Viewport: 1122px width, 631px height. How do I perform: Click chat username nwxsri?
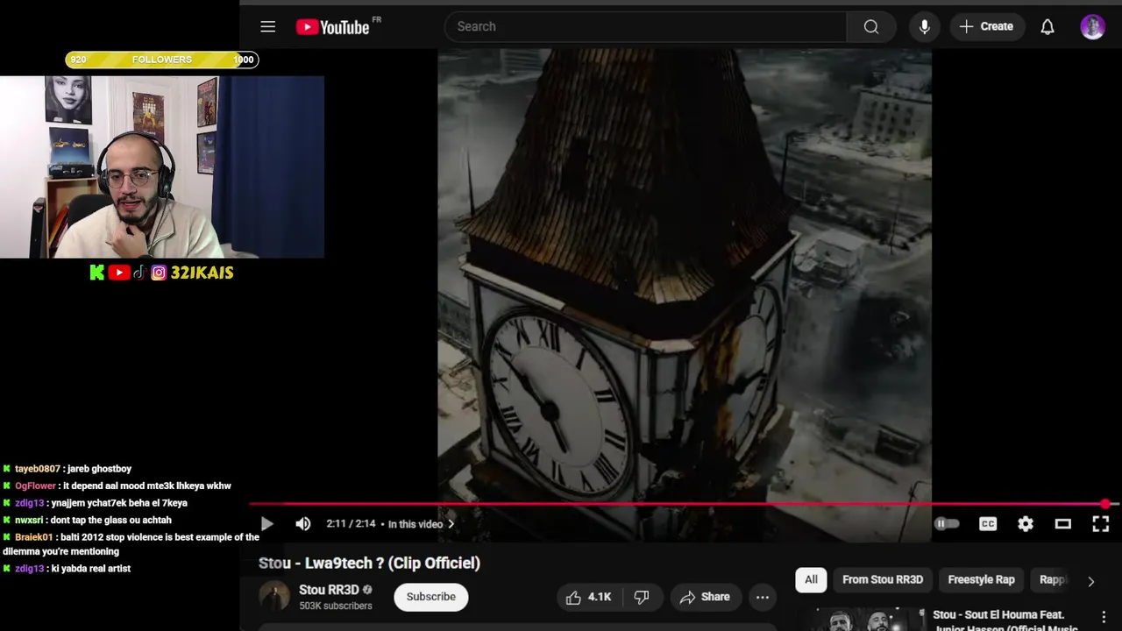[x=29, y=520]
